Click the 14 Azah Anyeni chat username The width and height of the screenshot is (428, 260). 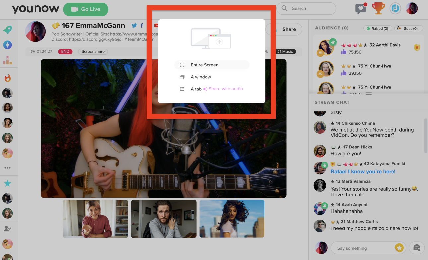point(351,205)
